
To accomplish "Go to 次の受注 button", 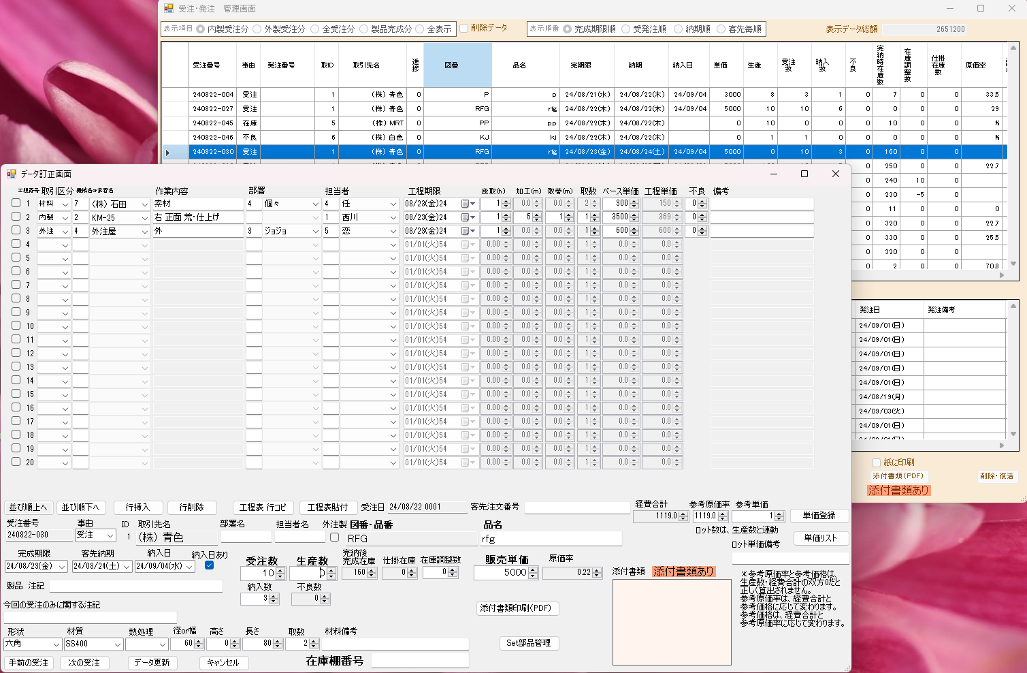I will tap(84, 663).
